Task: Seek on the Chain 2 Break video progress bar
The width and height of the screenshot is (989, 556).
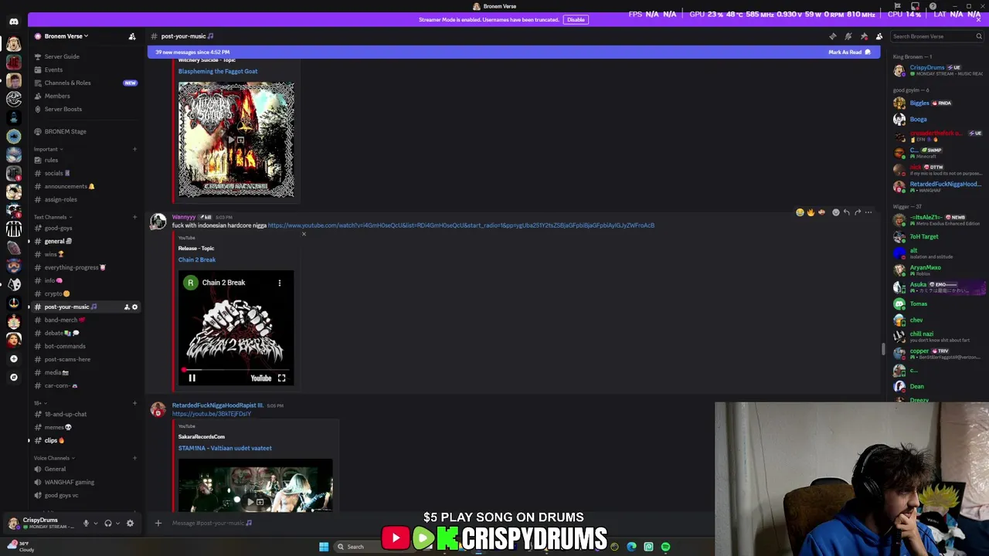Action: coord(236,369)
